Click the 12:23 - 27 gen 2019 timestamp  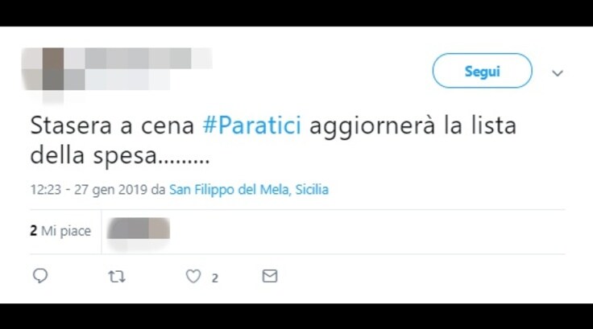tap(89, 190)
